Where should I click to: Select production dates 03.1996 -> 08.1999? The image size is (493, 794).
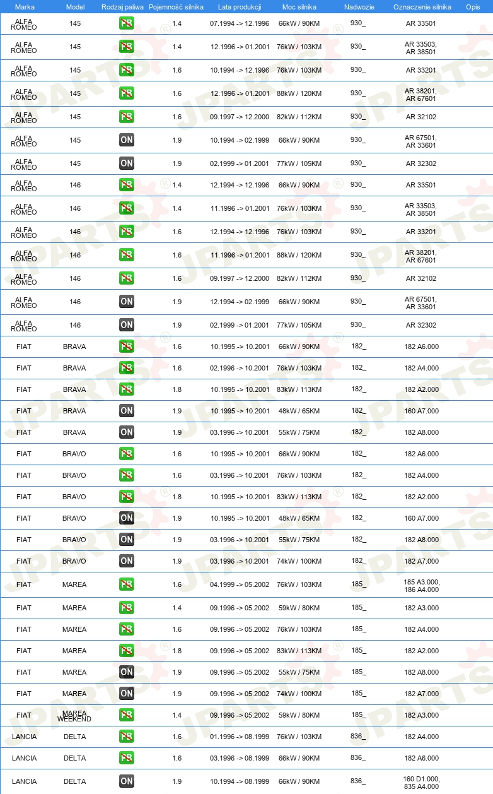[x=240, y=758]
